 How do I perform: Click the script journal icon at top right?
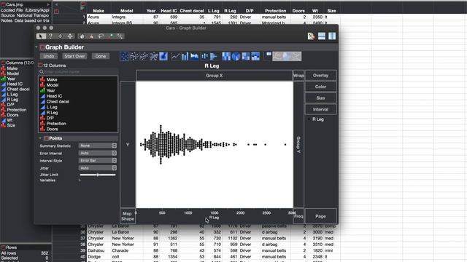pos(311,36)
